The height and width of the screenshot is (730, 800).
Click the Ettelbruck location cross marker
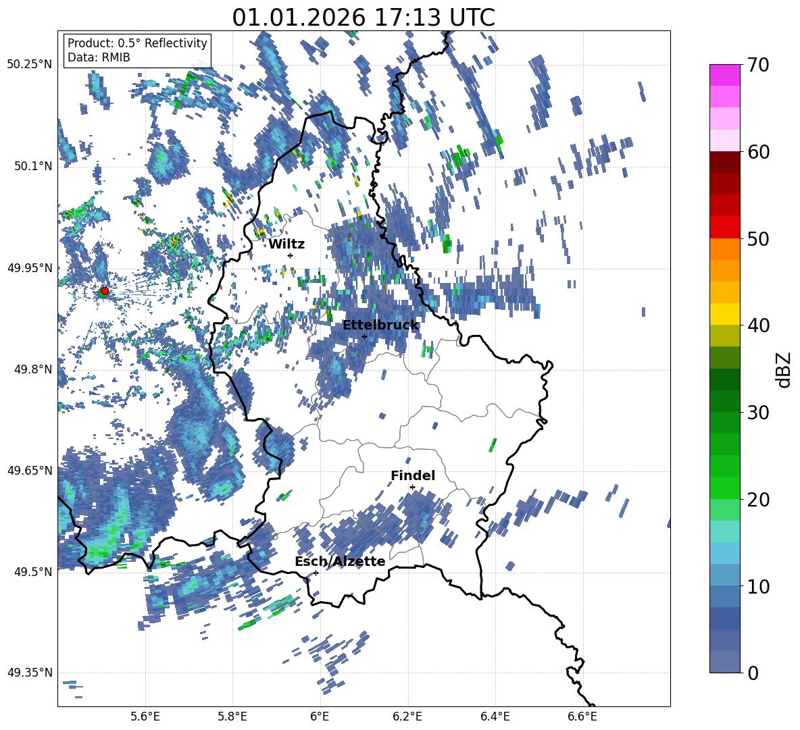(364, 336)
